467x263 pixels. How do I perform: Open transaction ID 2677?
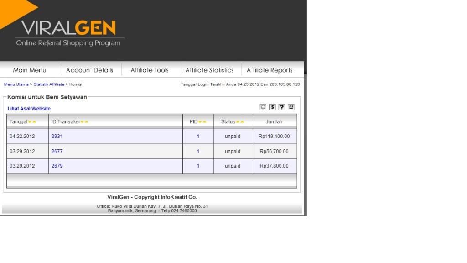pos(57,151)
